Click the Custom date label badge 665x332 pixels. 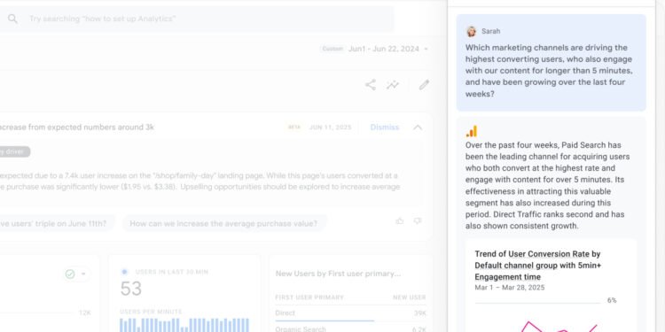pyautogui.click(x=332, y=49)
